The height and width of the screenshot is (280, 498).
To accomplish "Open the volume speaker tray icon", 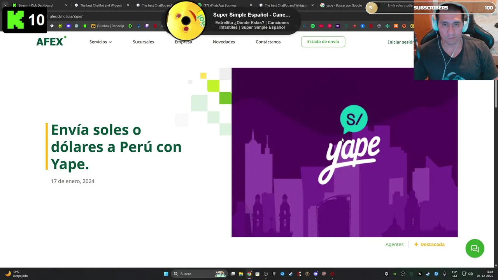I will pyautogui.click(x=471, y=274).
